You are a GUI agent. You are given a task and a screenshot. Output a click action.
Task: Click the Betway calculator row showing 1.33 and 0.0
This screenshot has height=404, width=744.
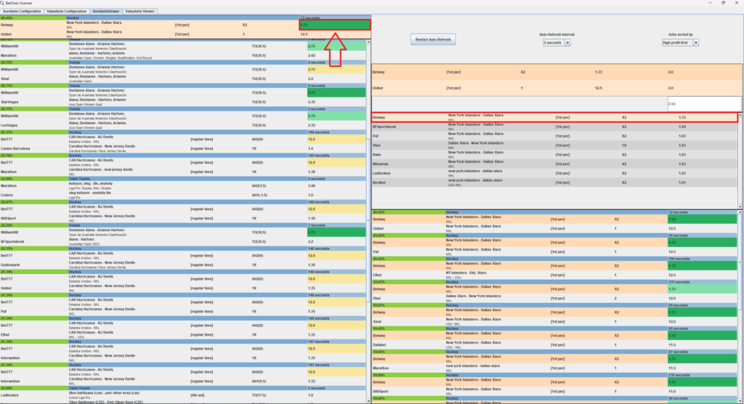tap(557, 72)
